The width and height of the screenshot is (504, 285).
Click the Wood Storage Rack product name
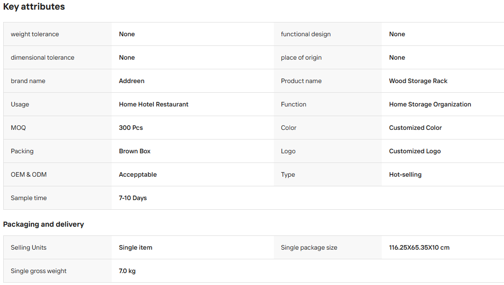[418, 81]
